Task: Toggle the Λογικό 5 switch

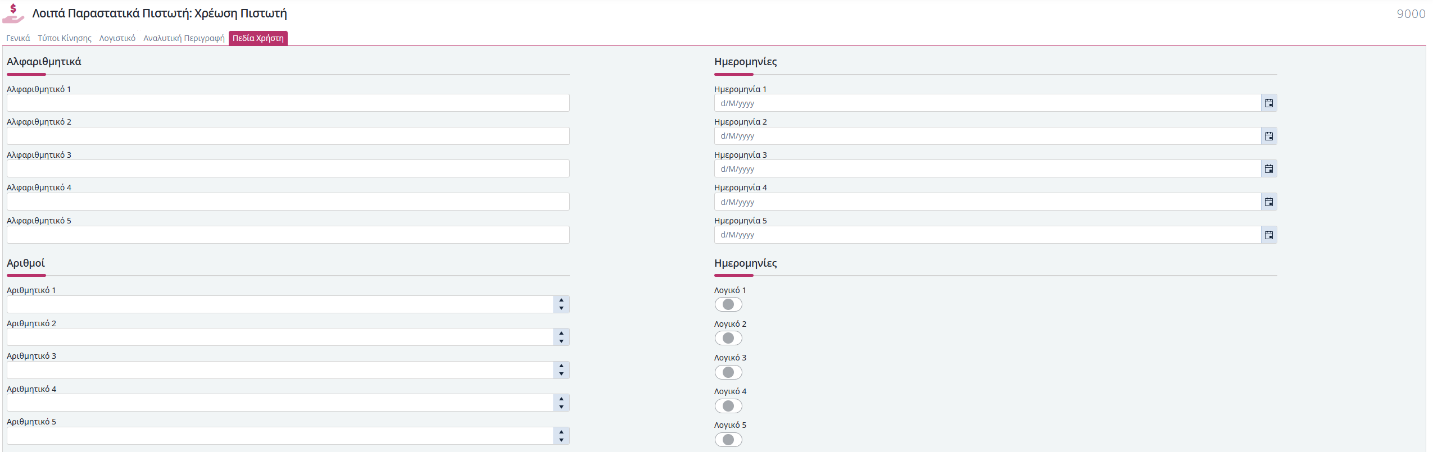Action: (728, 440)
